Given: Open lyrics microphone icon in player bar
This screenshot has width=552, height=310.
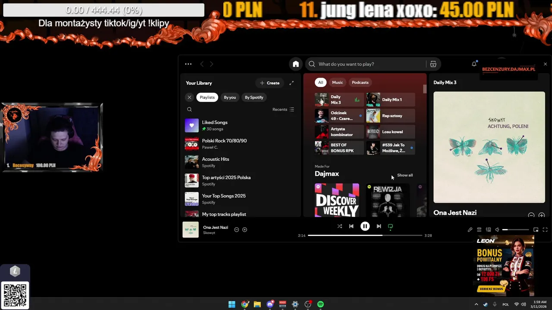Looking at the screenshot, I should 470,229.
